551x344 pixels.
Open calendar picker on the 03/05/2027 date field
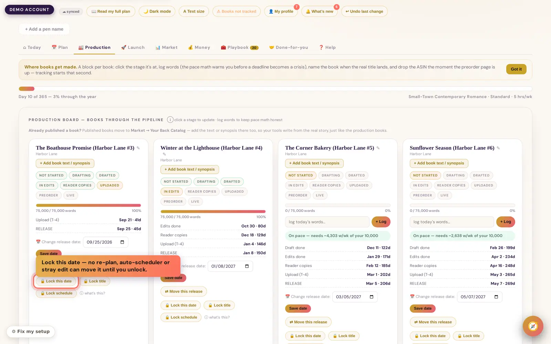click(x=372, y=297)
